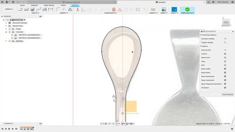Switch to the SOLID tab
Image resolution: width=235 pixels, height=132 pixels.
(22, 5)
